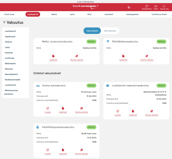This screenshot has width=172, height=159.
Task: Open documents icon for Luottokortin maksuturvavakuutus
Action: coord(133,111)
